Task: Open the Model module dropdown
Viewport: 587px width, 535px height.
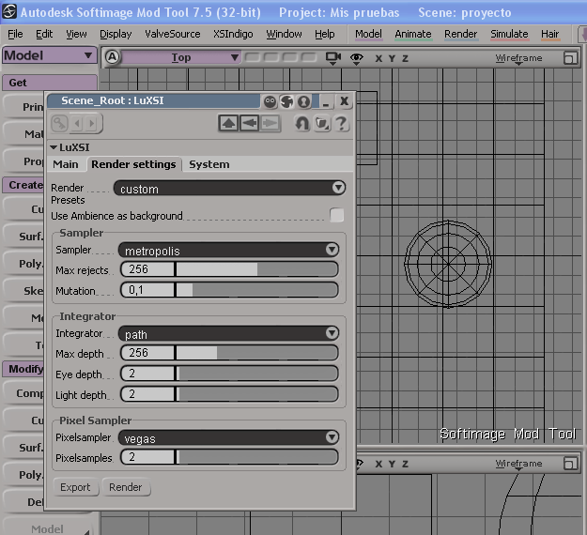Action: tap(49, 55)
